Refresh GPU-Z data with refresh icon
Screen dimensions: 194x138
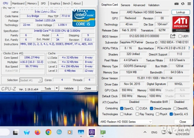coord(183,4)
